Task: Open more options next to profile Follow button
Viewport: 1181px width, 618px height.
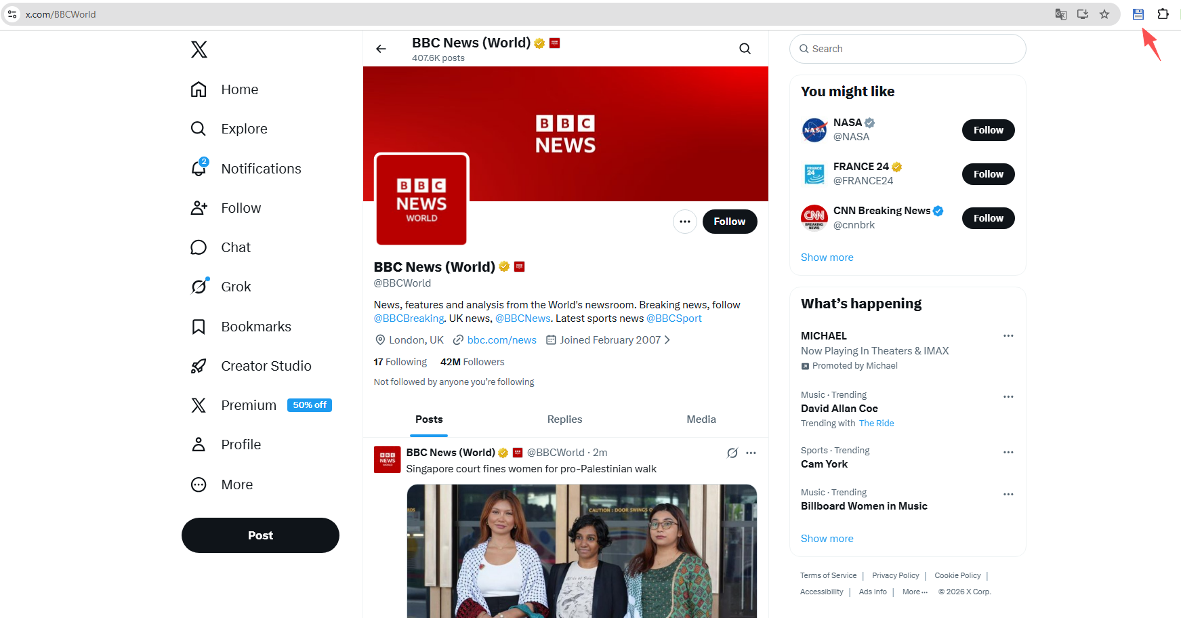Action: pyautogui.click(x=685, y=222)
